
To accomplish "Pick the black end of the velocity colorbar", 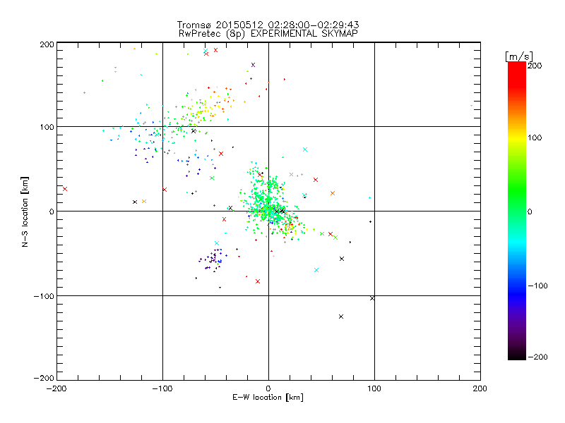I will (517, 356).
